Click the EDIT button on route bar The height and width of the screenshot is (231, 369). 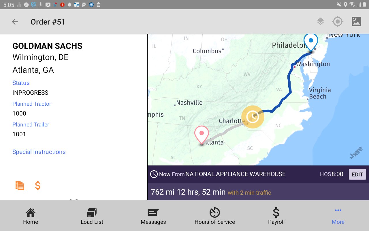pyautogui.click(x=357, y=174)
